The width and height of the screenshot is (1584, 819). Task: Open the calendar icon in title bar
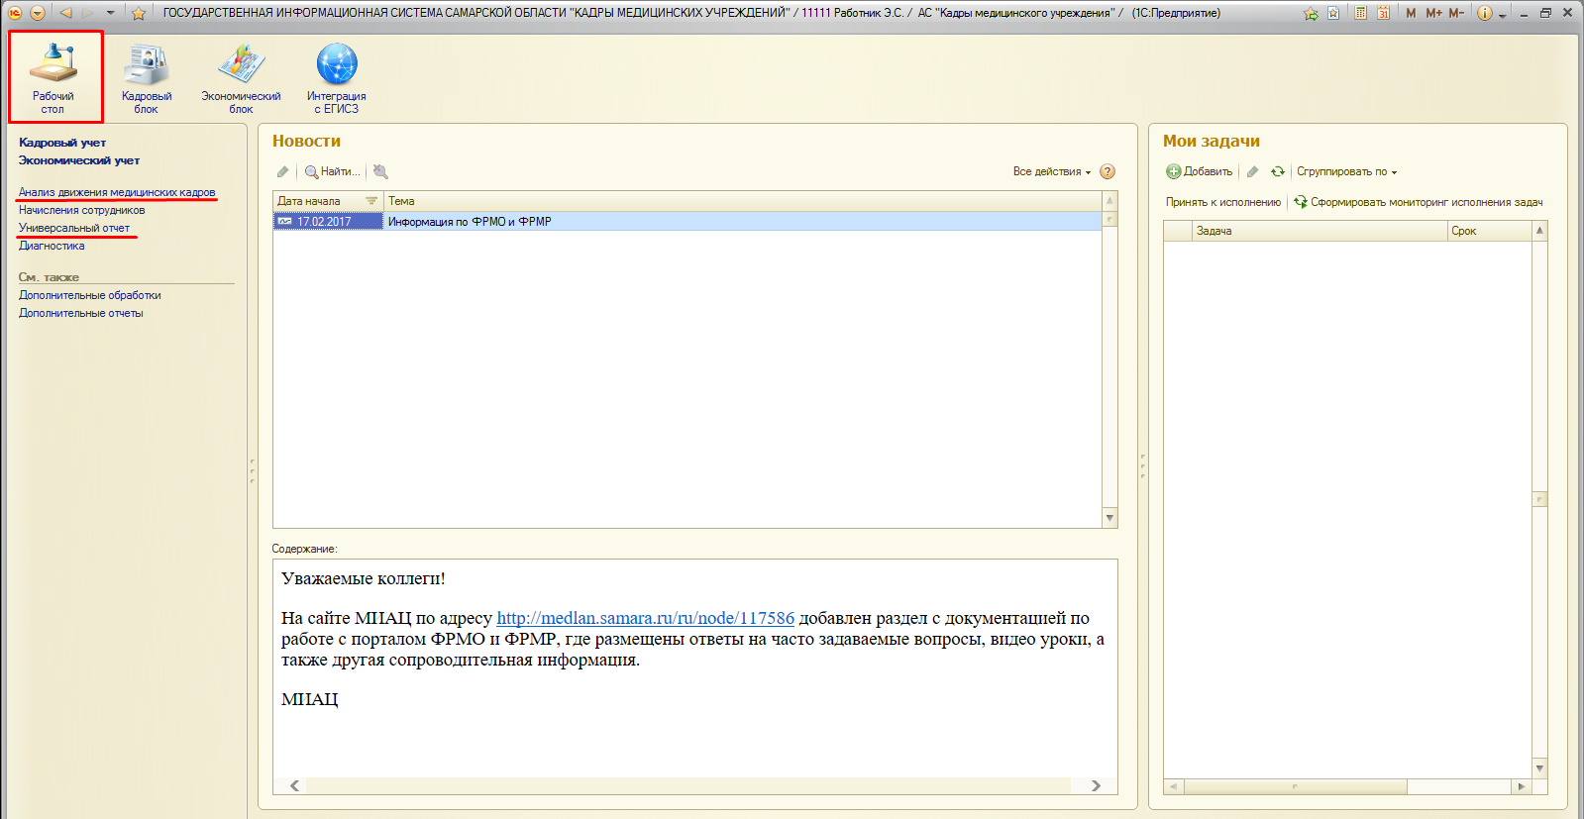[x=1383, y=13]
